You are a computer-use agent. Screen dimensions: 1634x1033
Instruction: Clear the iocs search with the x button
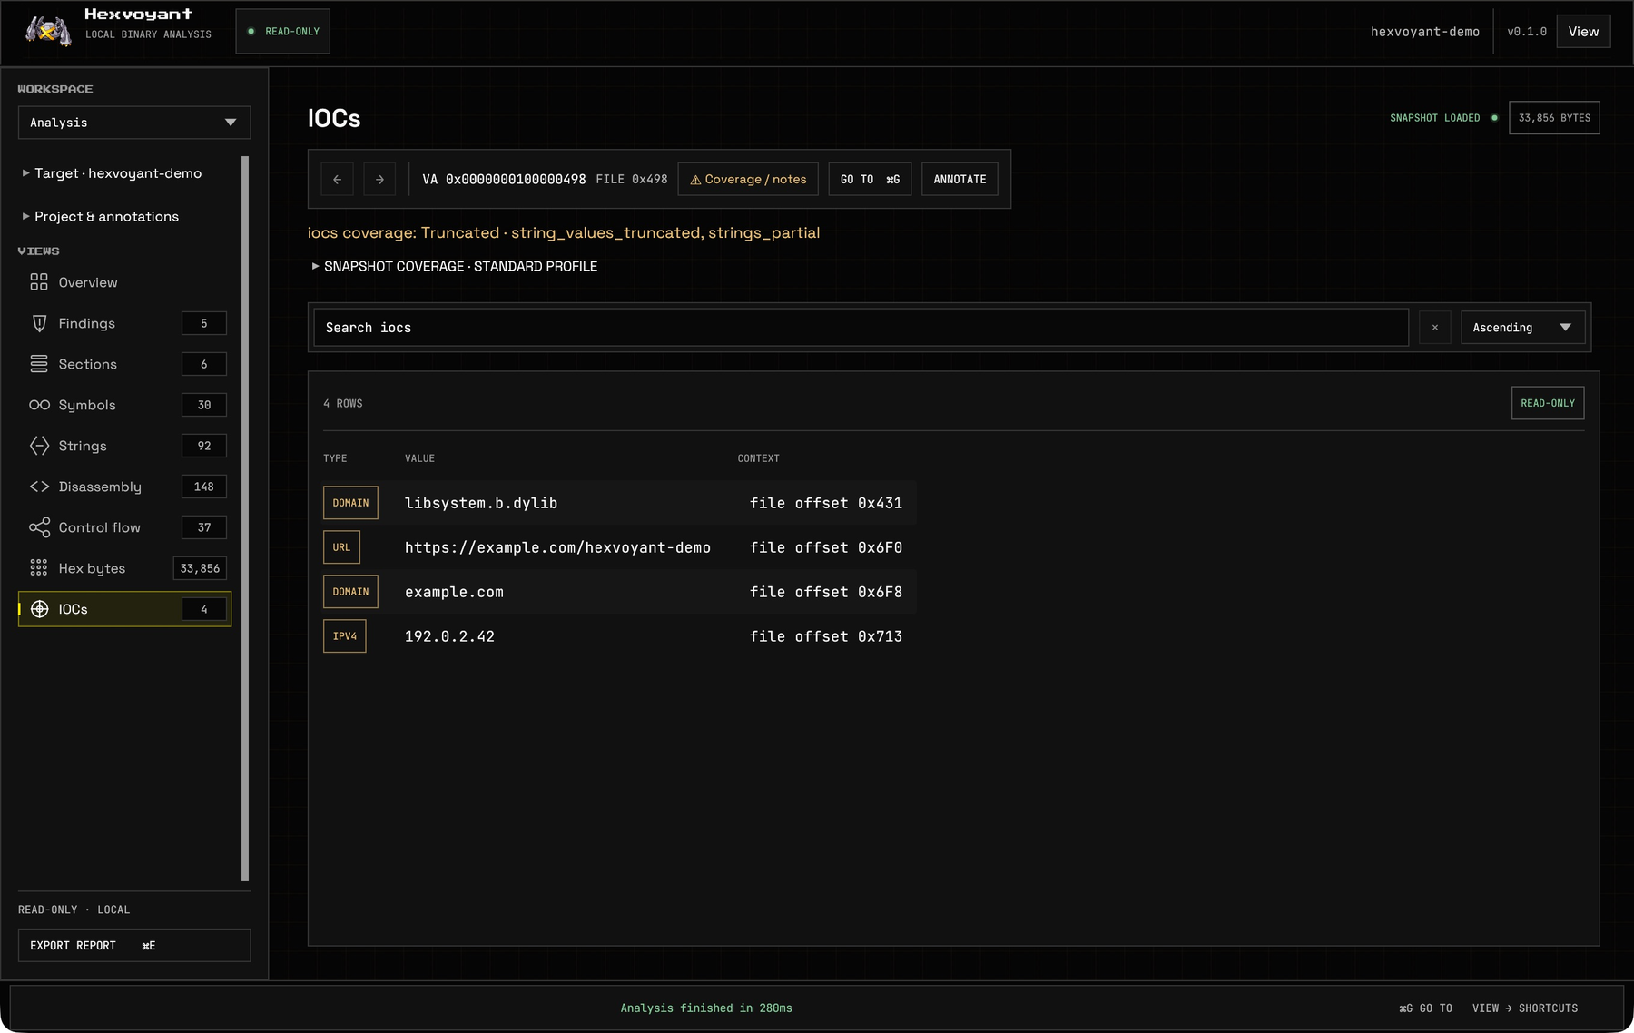coord(1434,328)
